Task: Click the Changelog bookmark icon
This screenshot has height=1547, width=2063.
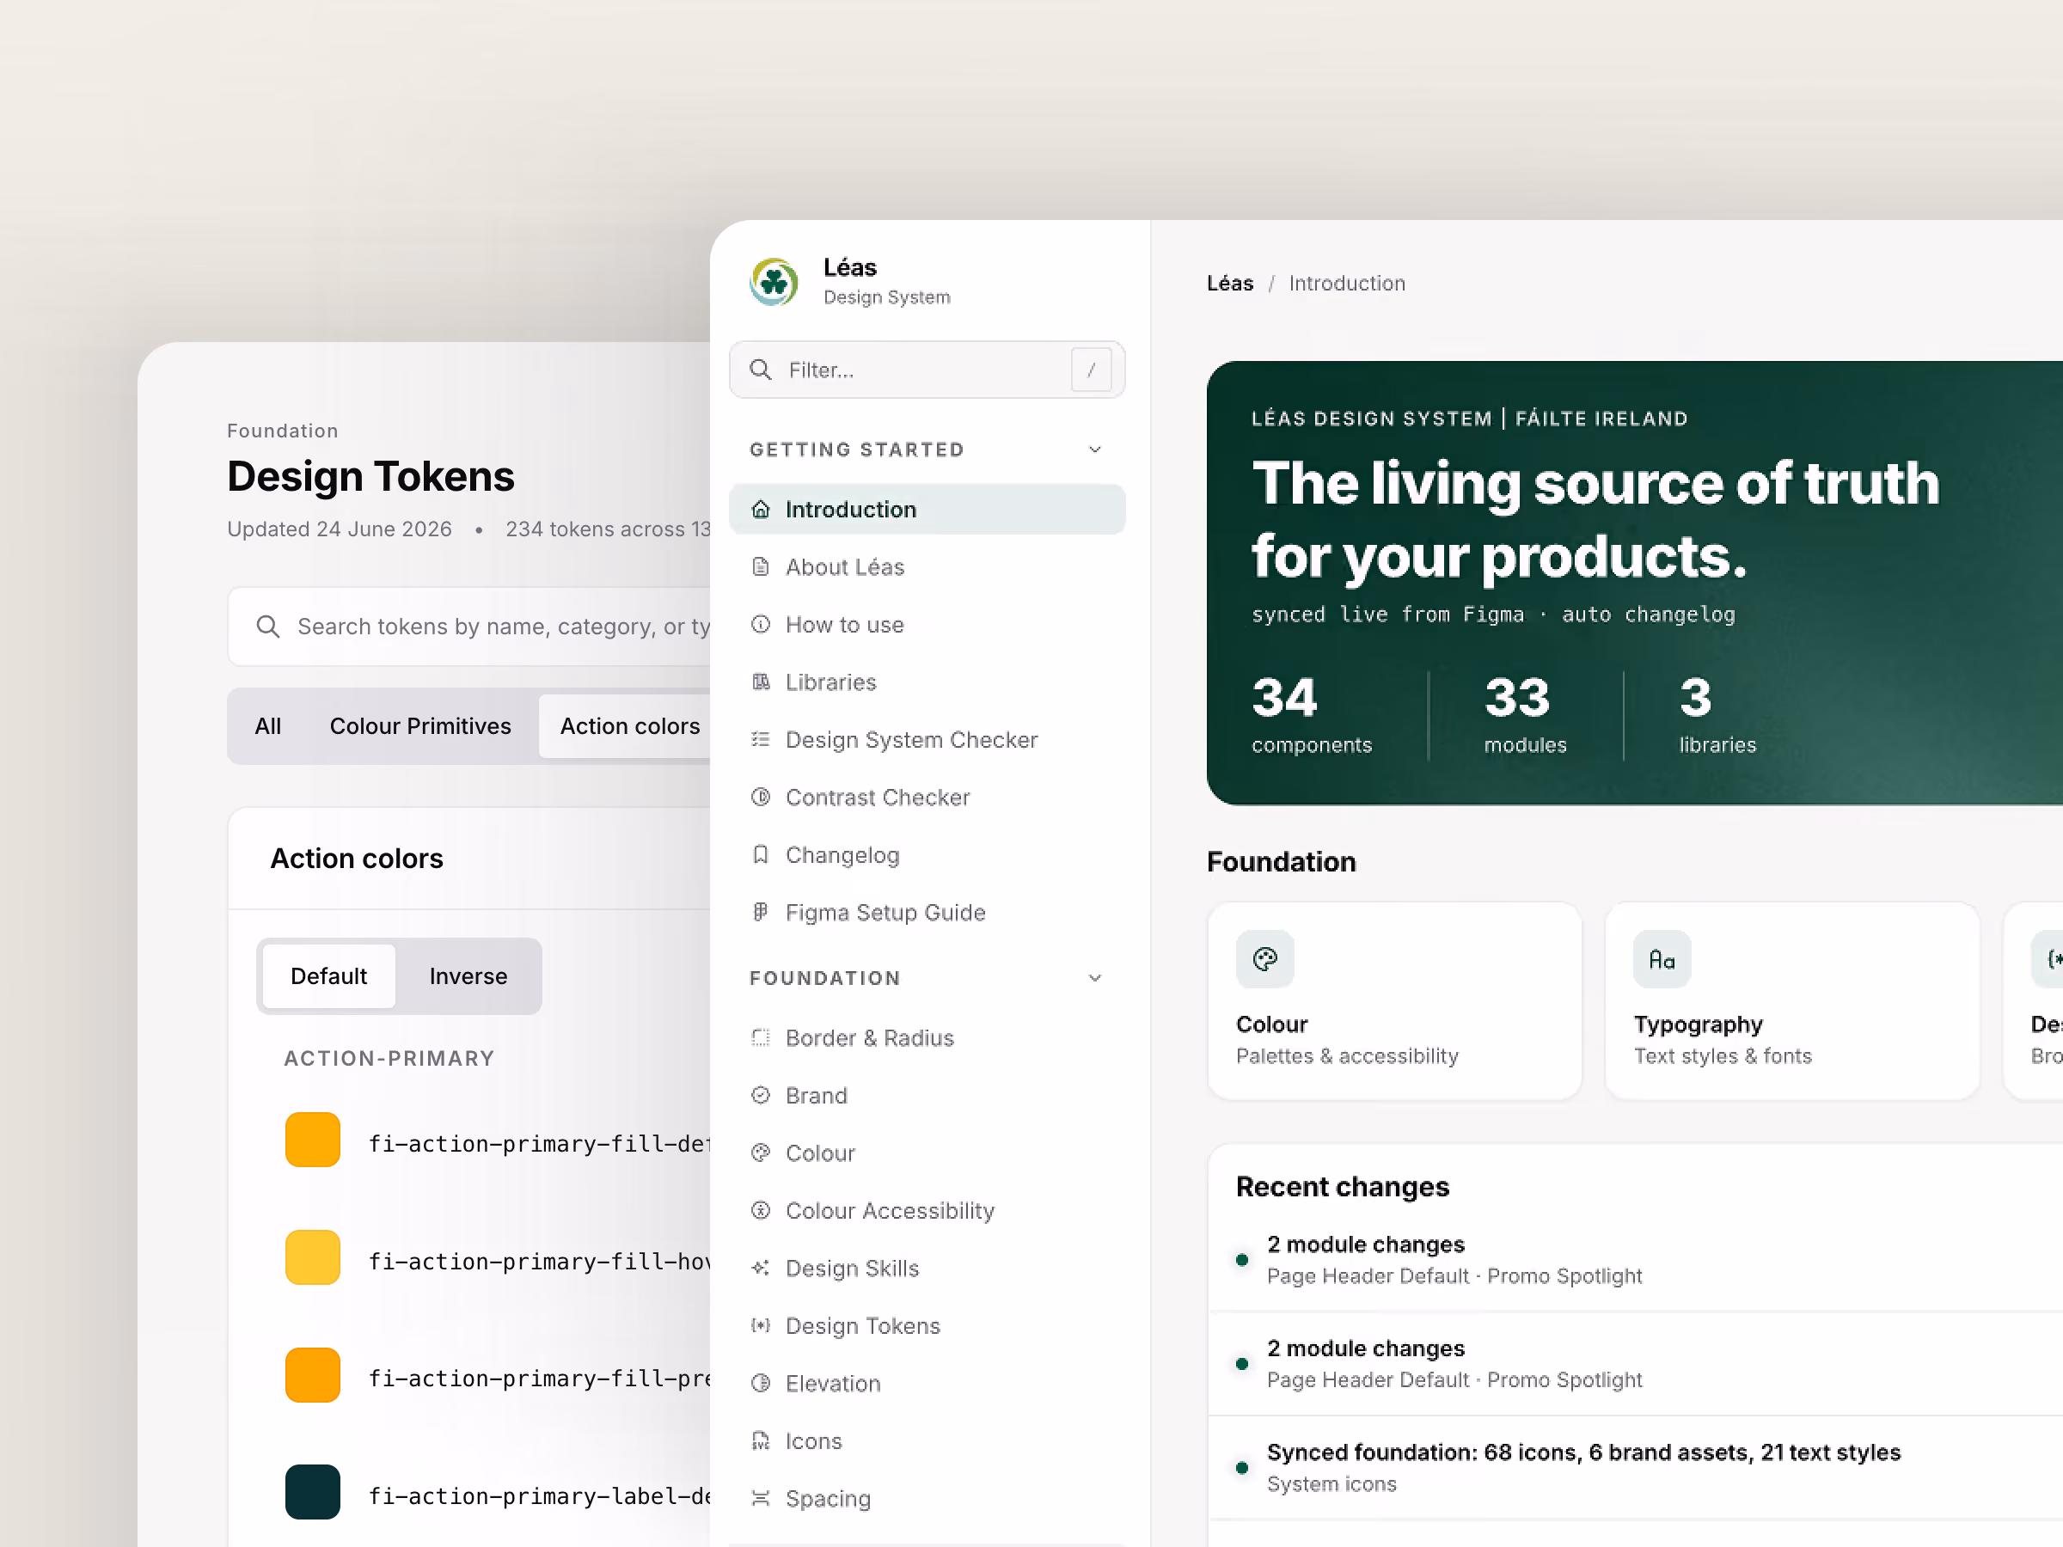Action: 761,855
